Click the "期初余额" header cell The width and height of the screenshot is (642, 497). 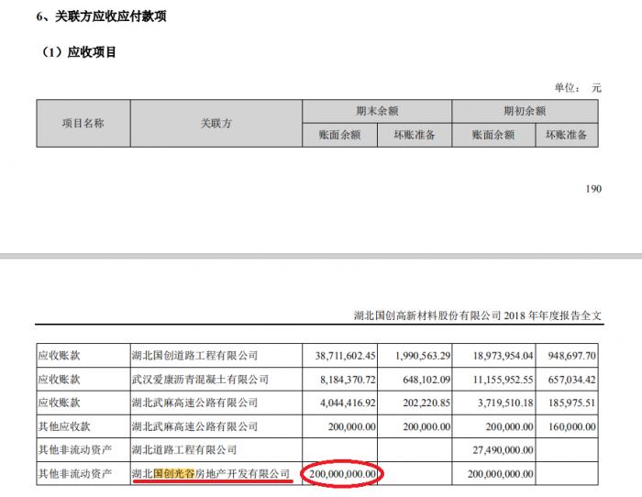[x=525, y=111]
